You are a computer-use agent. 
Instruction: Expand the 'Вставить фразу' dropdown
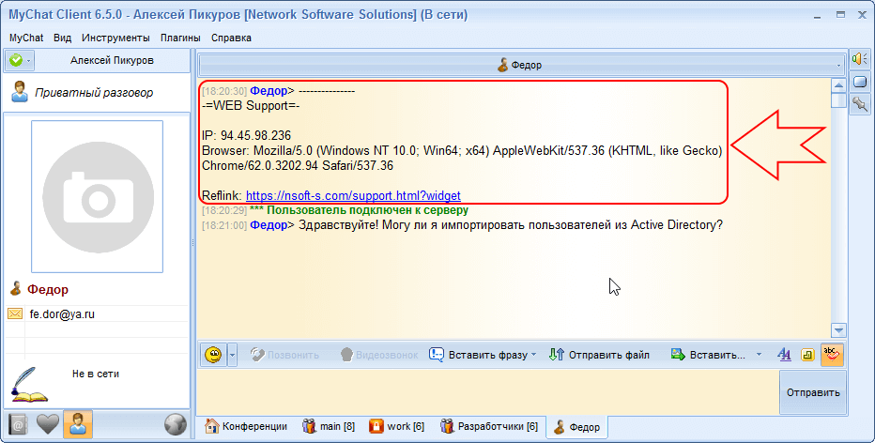coord(533,355)
